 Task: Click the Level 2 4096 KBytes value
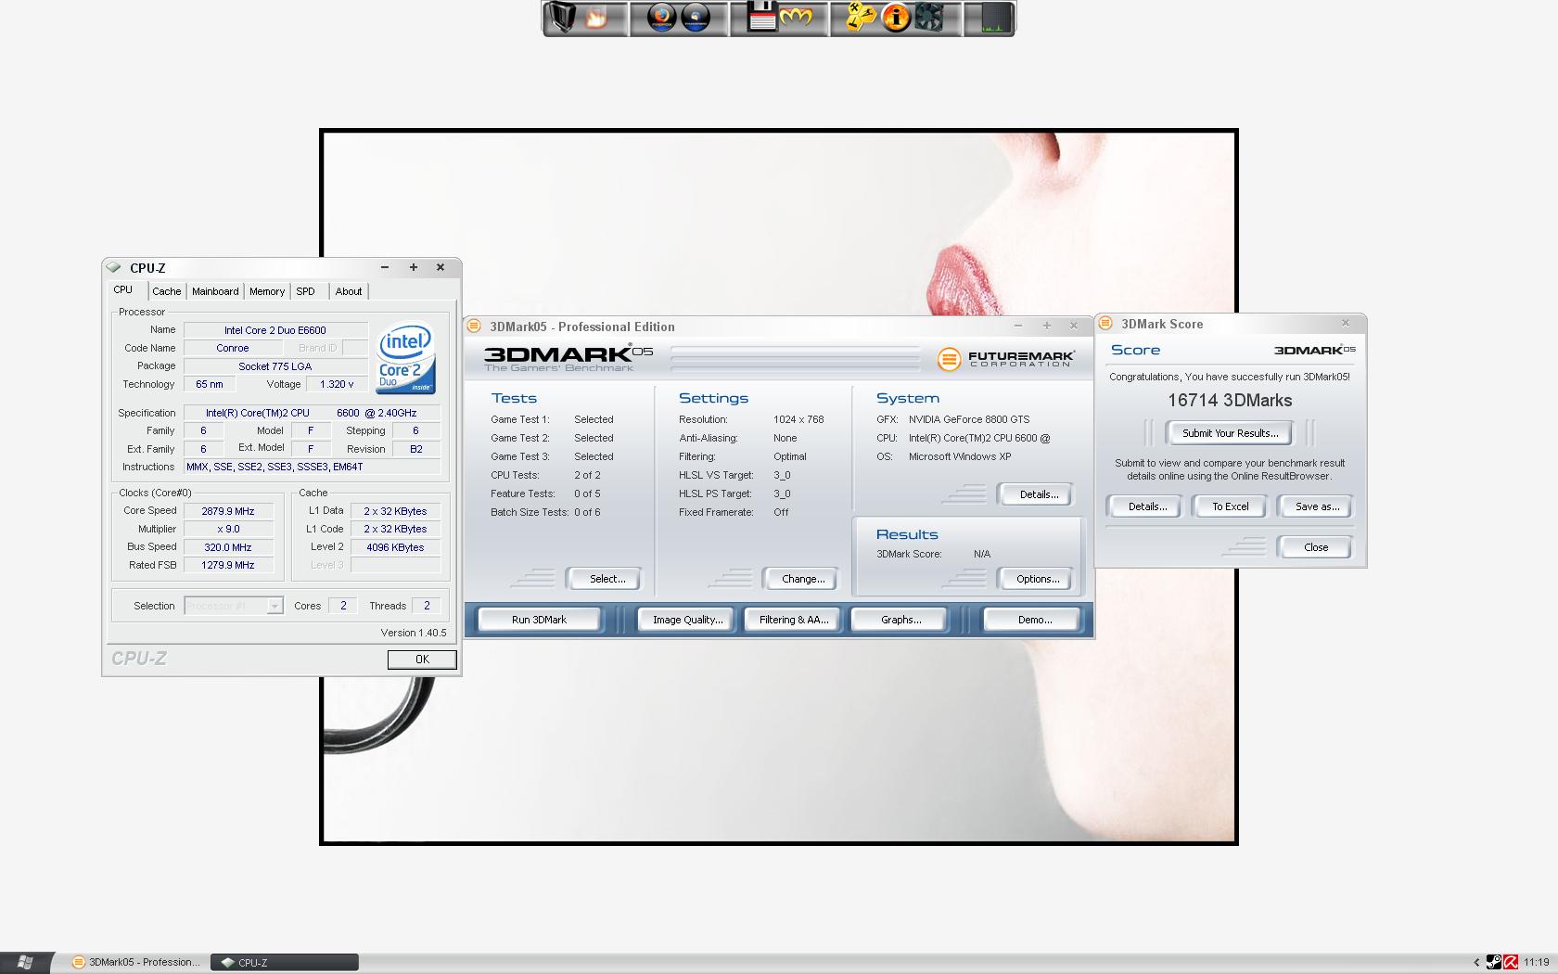[395, 547]
